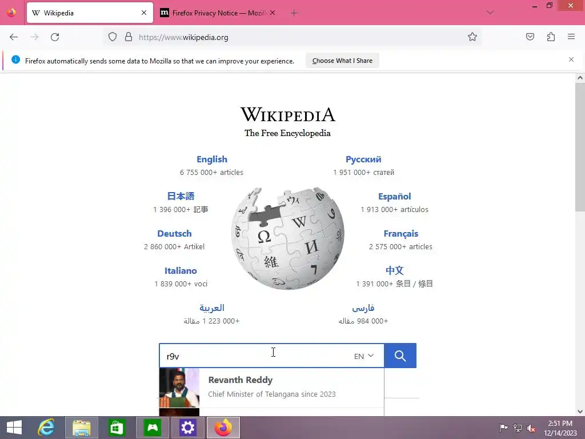Open the English Wikipedia link
This screenshot has width=585, height=439.
[x=211, y=159]
